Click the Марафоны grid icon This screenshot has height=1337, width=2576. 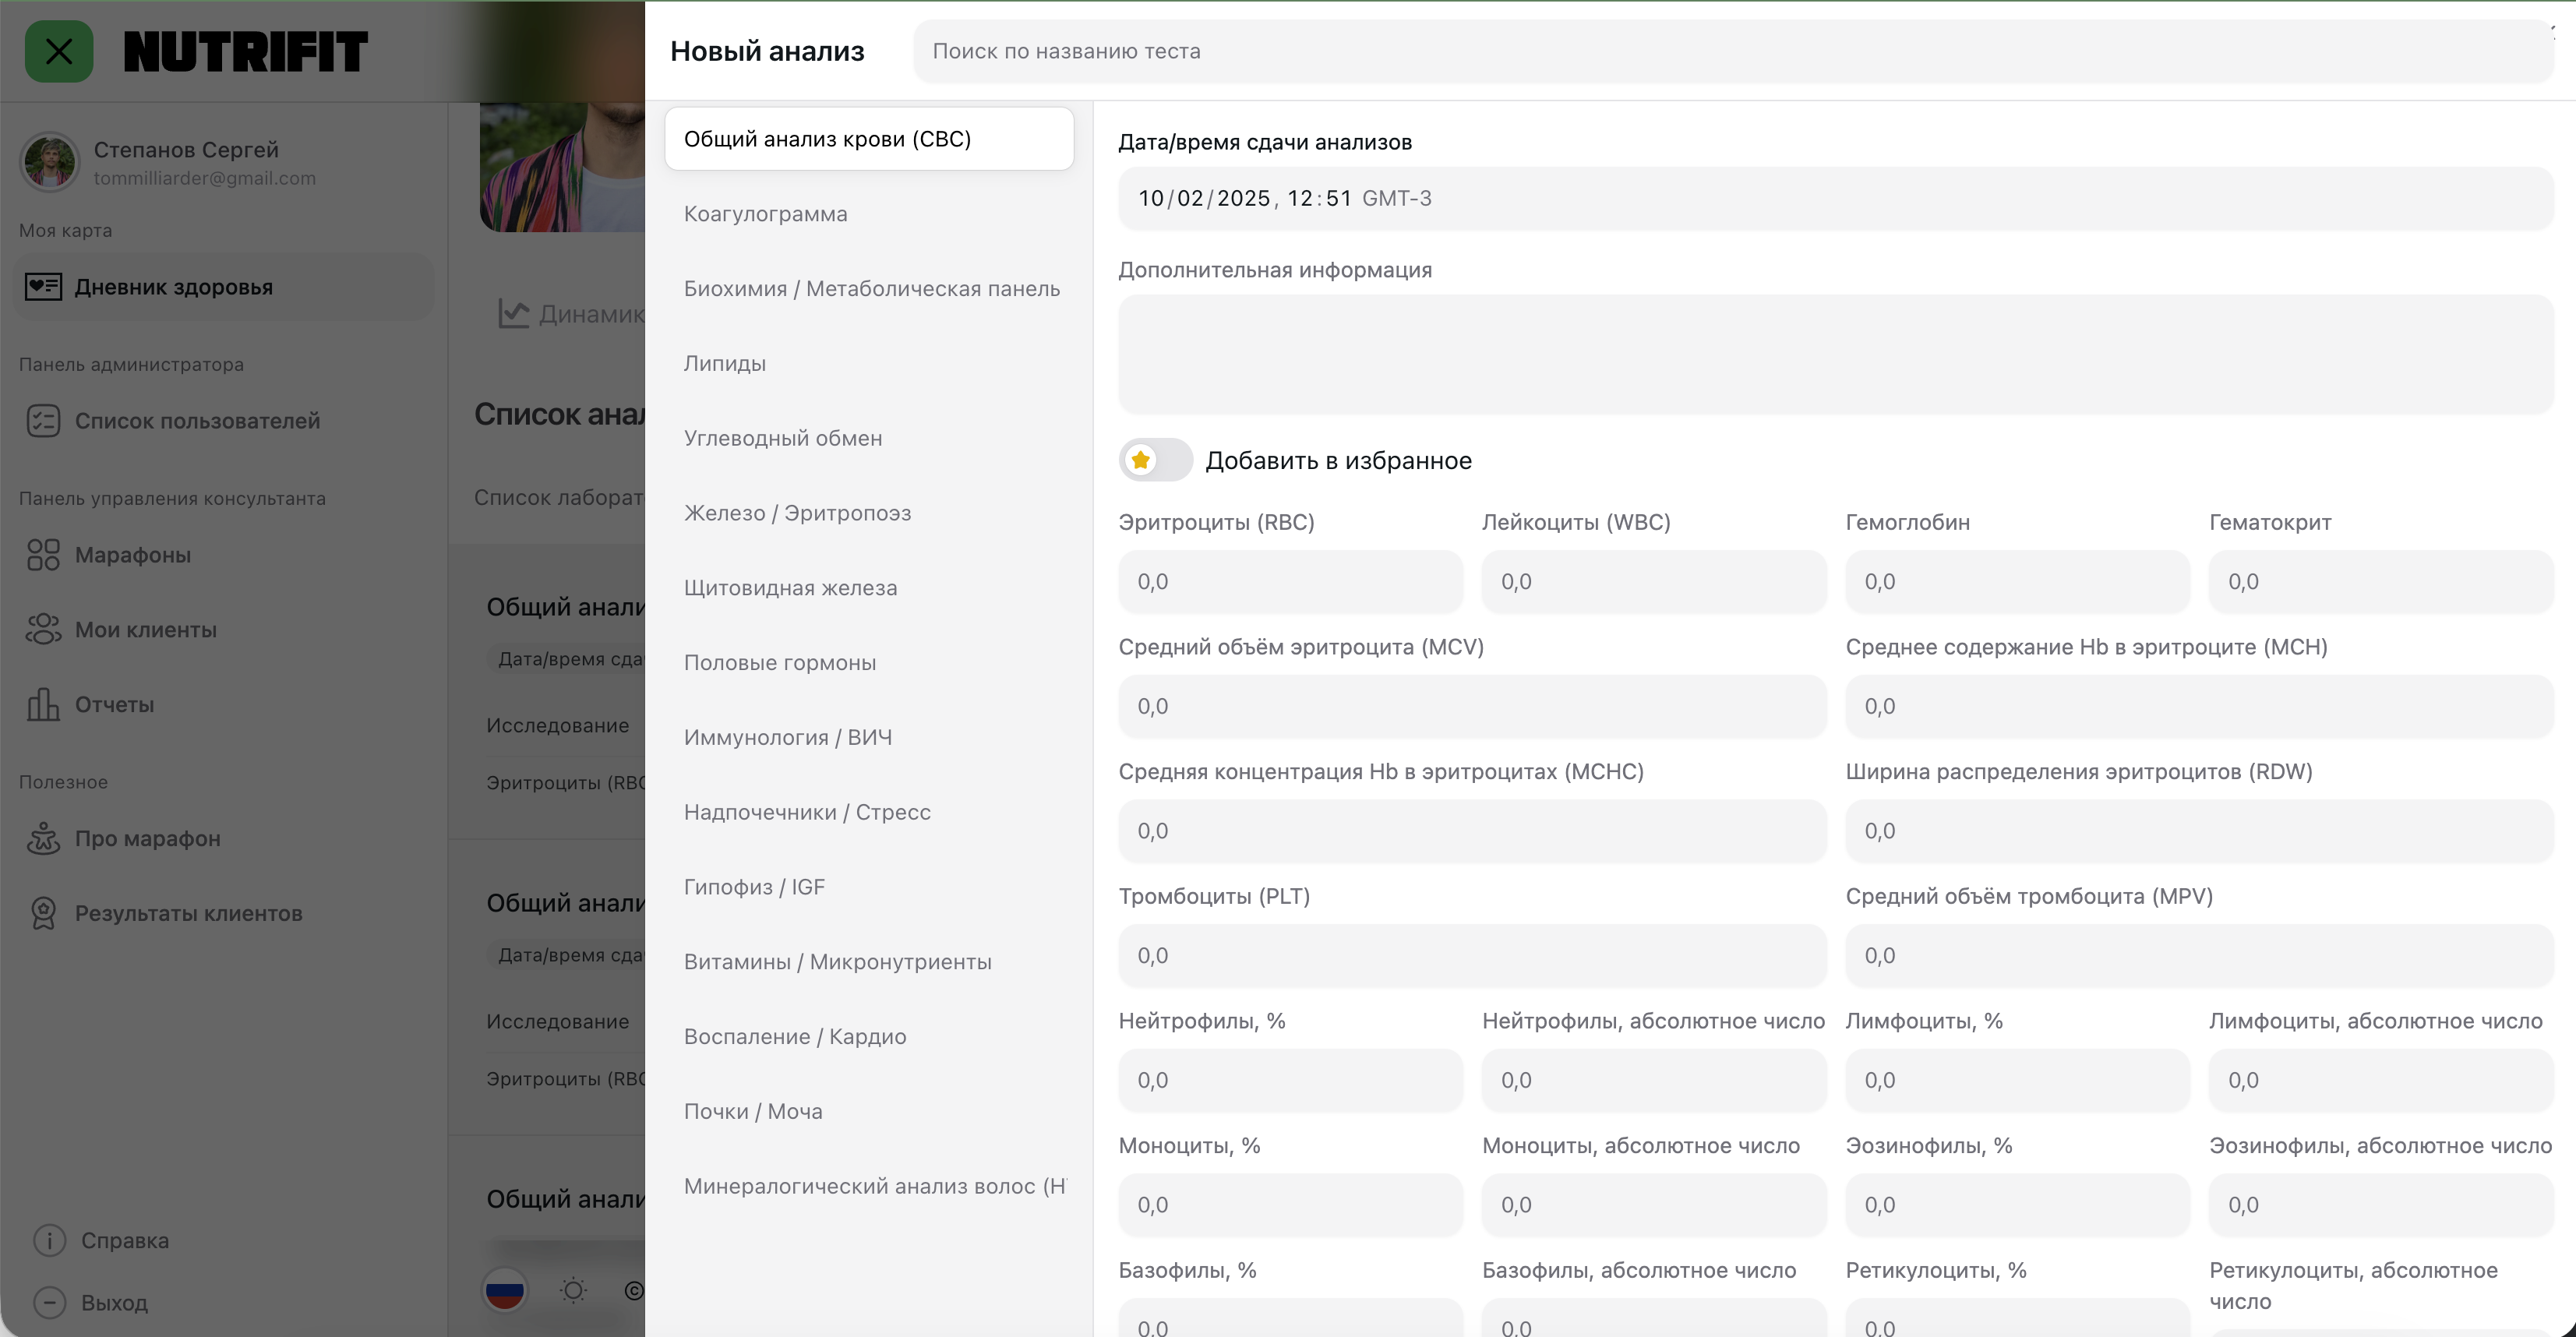[43, 555]
